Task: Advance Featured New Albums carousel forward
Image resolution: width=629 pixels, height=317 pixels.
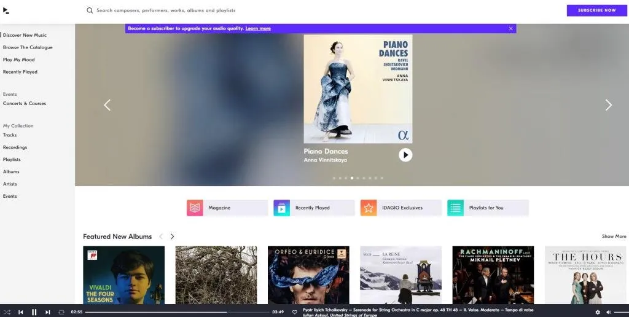Action: pos(172,237)
